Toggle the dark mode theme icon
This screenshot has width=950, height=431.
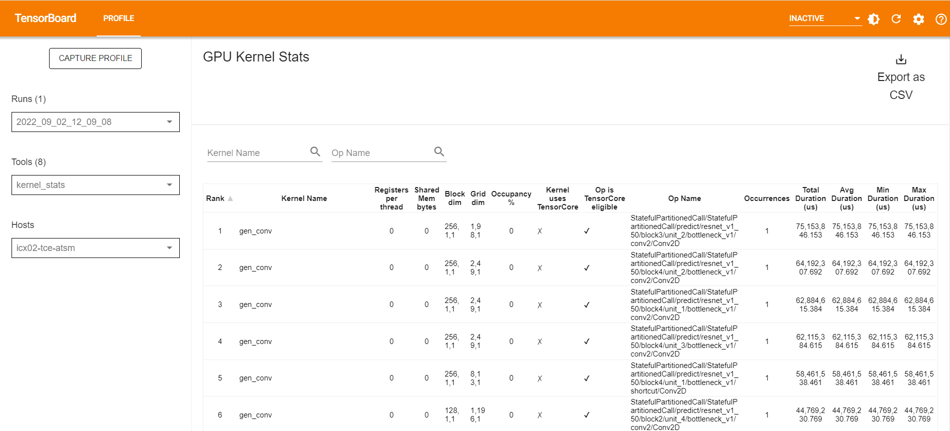873,19
